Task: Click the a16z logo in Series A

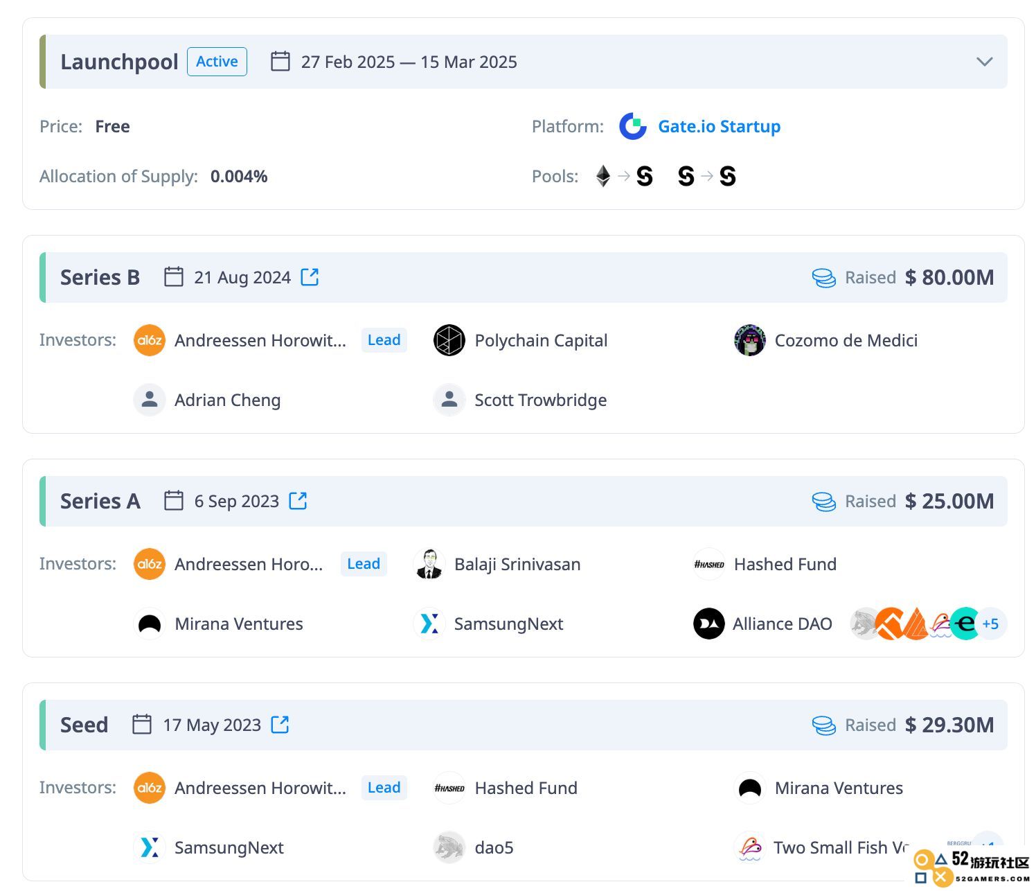Action: 150,564
